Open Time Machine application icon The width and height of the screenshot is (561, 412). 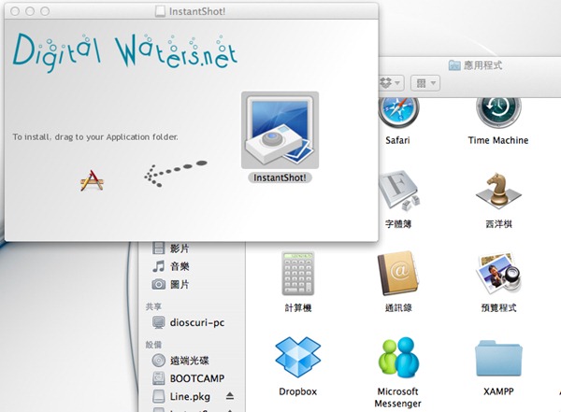pyautogui.click(x=498, y=111)
